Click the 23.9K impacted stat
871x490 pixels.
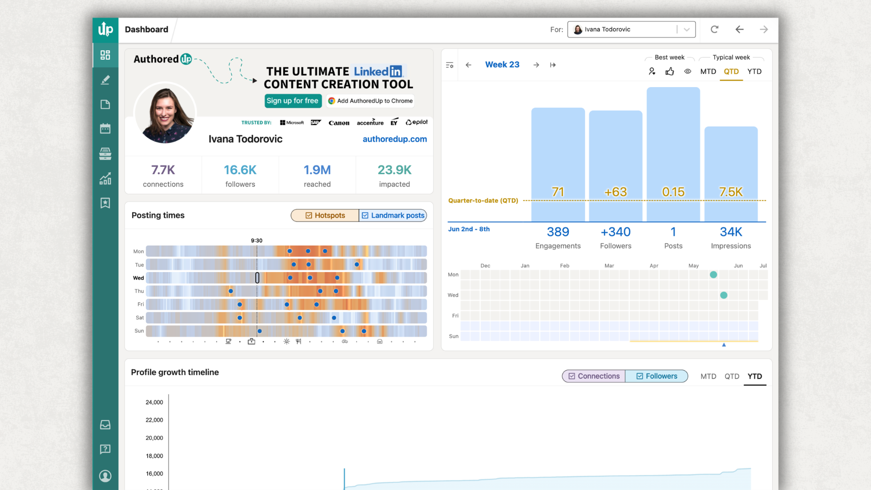[395, 175]
